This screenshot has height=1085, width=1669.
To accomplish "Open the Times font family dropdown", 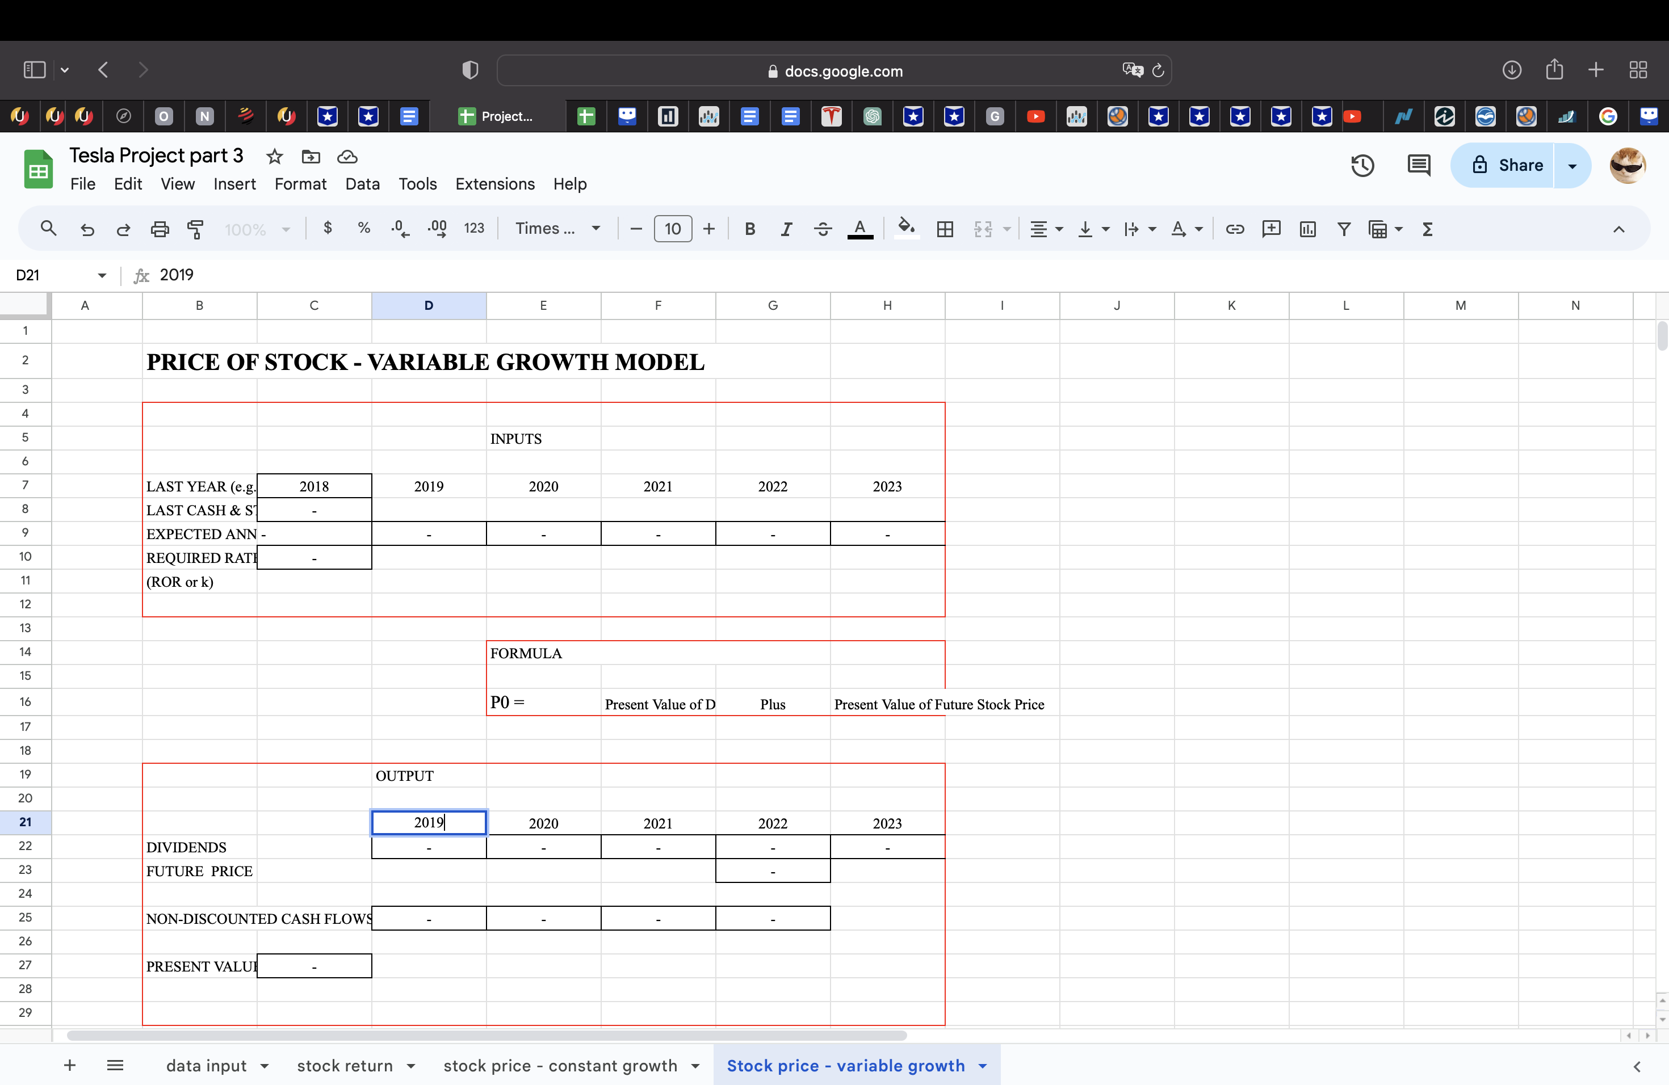I will pyautogui.click(x=557, y=229).
